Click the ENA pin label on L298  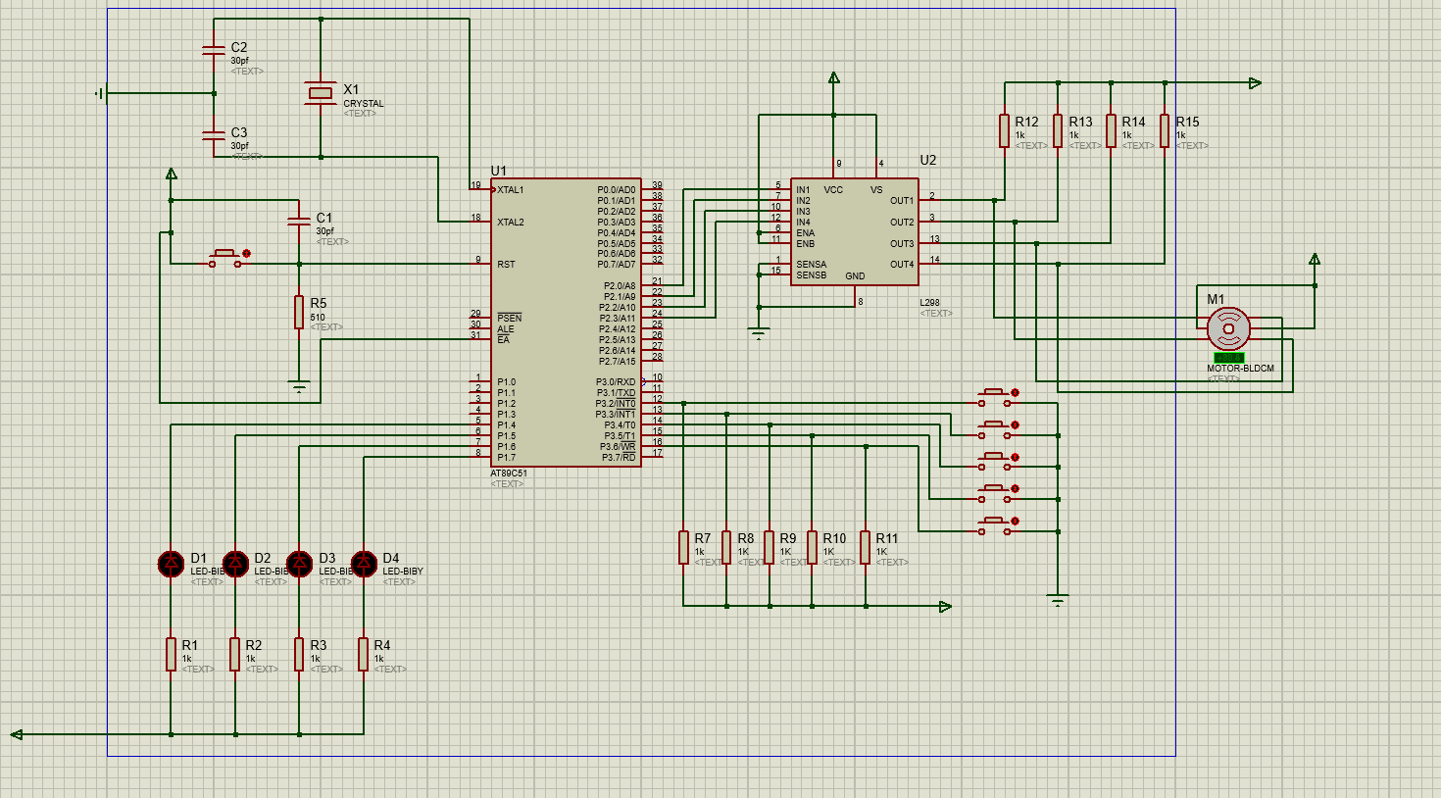(x=805, y=233)
